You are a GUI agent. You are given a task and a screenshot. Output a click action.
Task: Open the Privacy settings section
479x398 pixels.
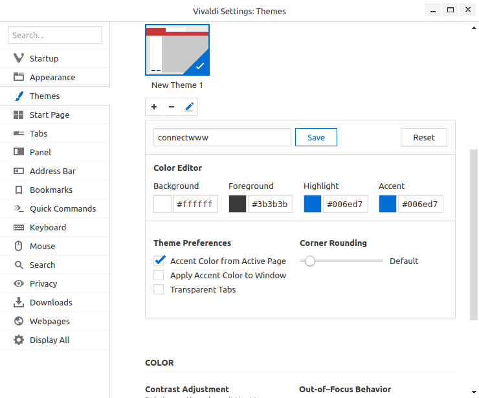pos(54,283)
